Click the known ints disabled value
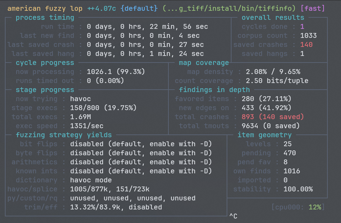The height and width of the screenshot is (223, 341). (141, 171)
